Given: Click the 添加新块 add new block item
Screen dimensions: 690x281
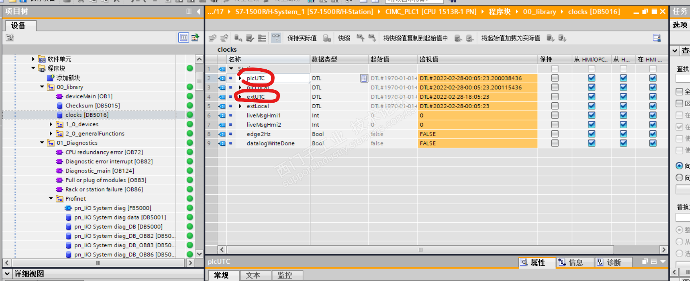Looking at the screenshot, I should [x=68, y=78].
